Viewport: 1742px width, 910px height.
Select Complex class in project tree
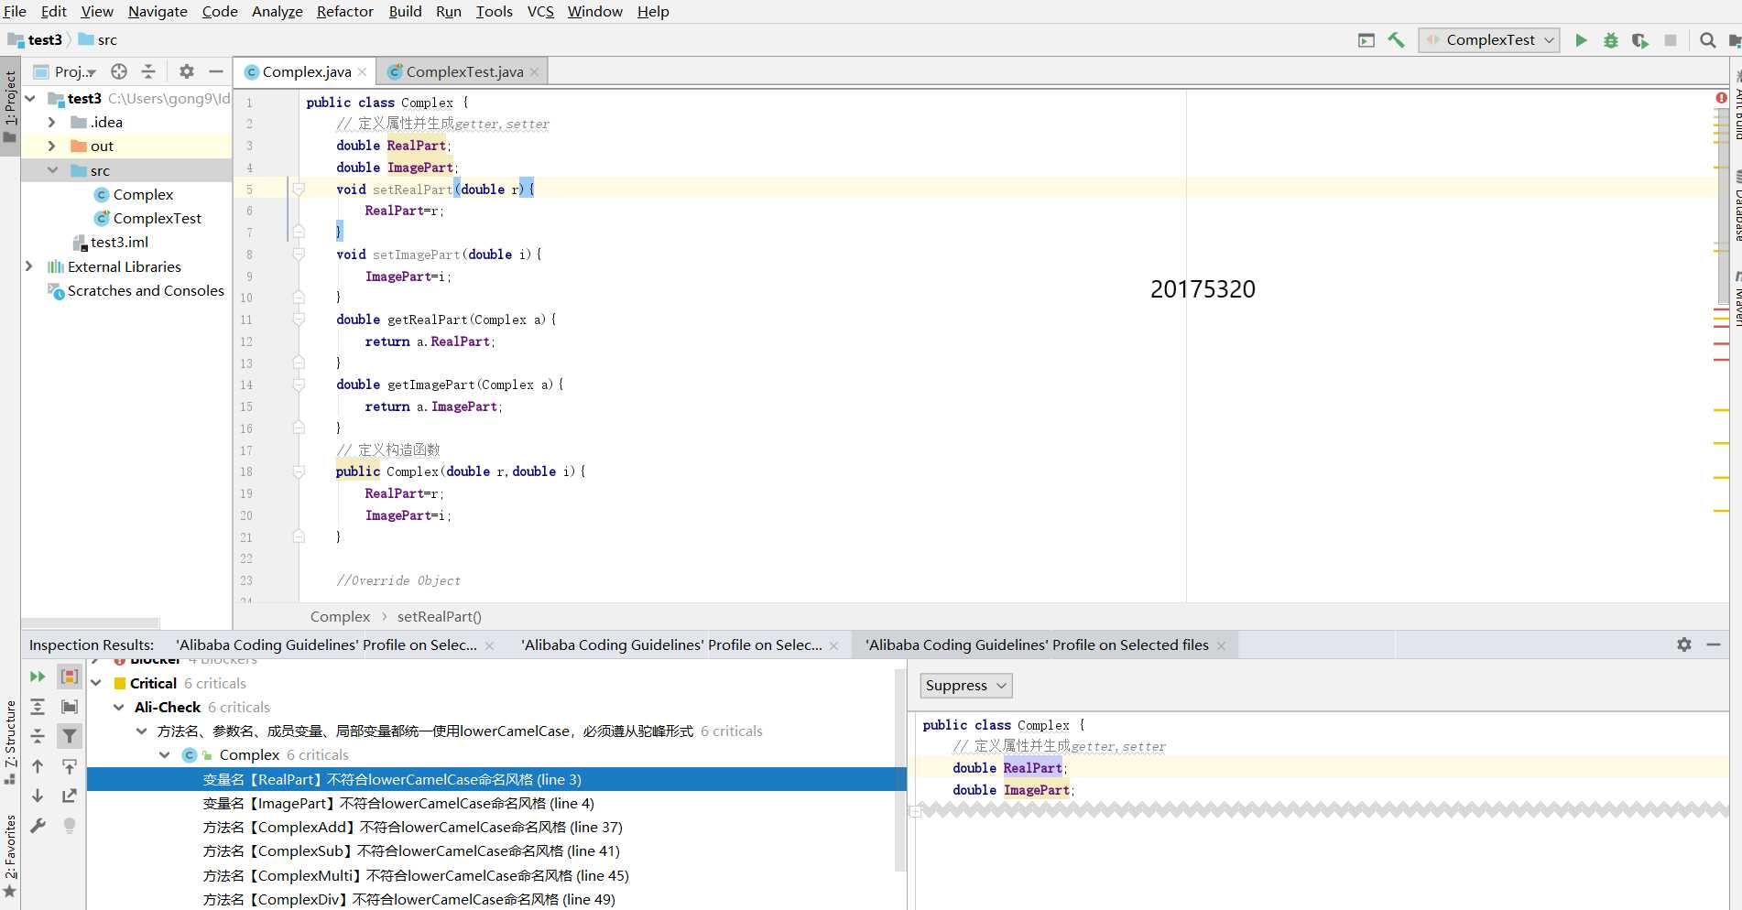point(134,194)
